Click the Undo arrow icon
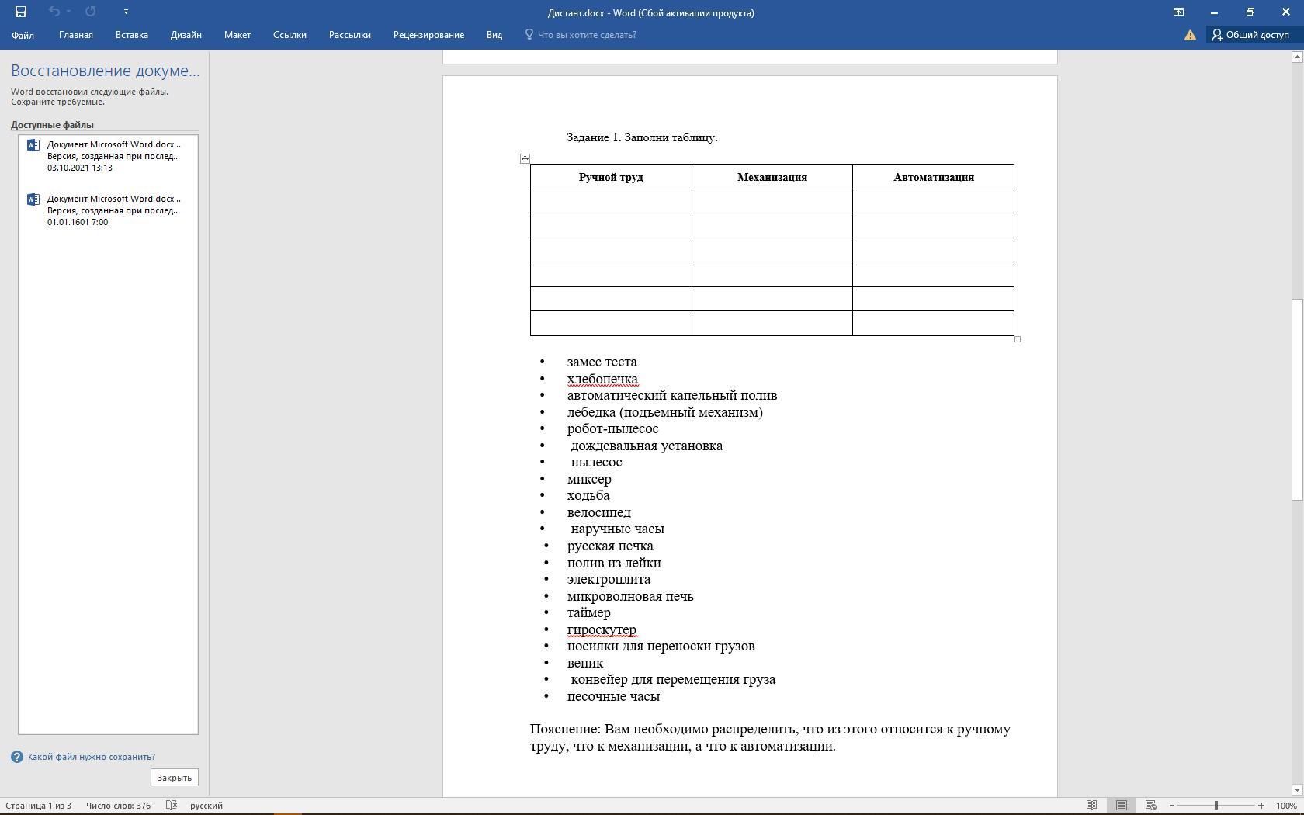 click(x=54, y=12)
